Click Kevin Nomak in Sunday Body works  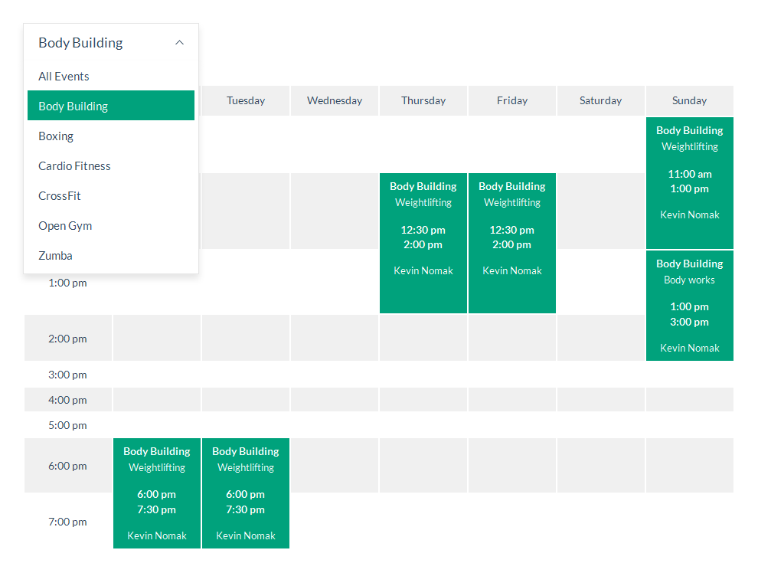690,348
